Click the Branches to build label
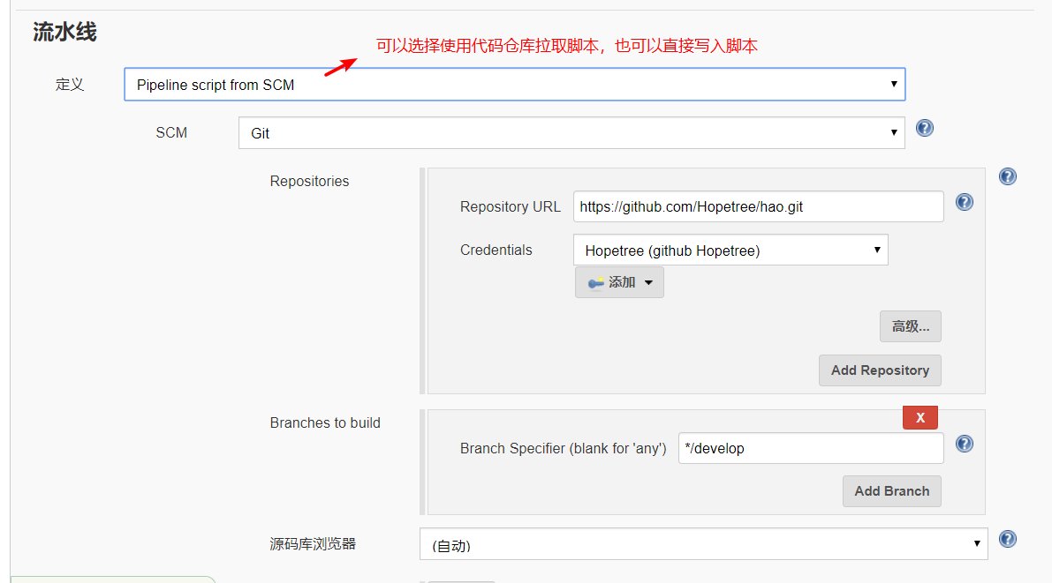Image resolution: width=1052 pixels, height=583 pixels. coord(325,422)
